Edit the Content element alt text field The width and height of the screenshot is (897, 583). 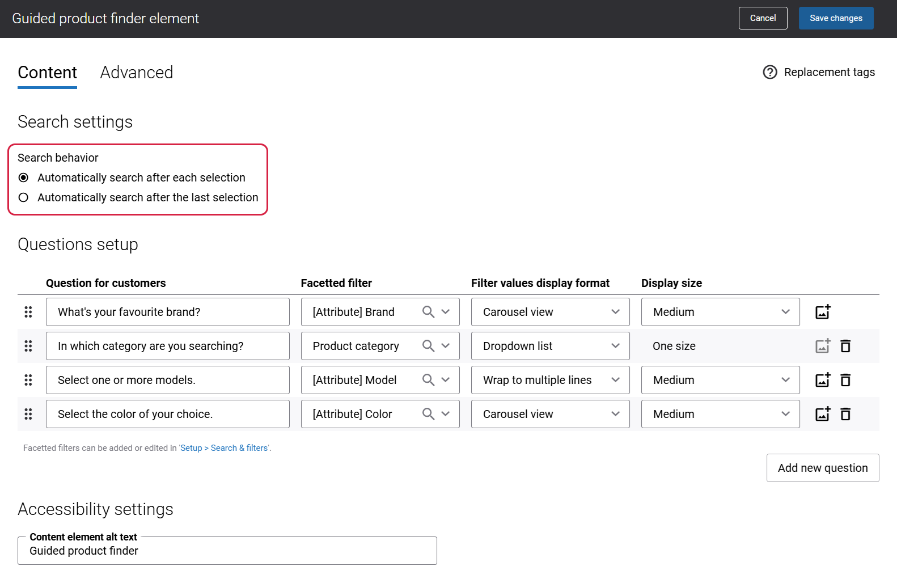[227, 551]
